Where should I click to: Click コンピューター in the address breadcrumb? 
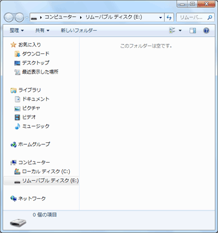tap(60, 17)
